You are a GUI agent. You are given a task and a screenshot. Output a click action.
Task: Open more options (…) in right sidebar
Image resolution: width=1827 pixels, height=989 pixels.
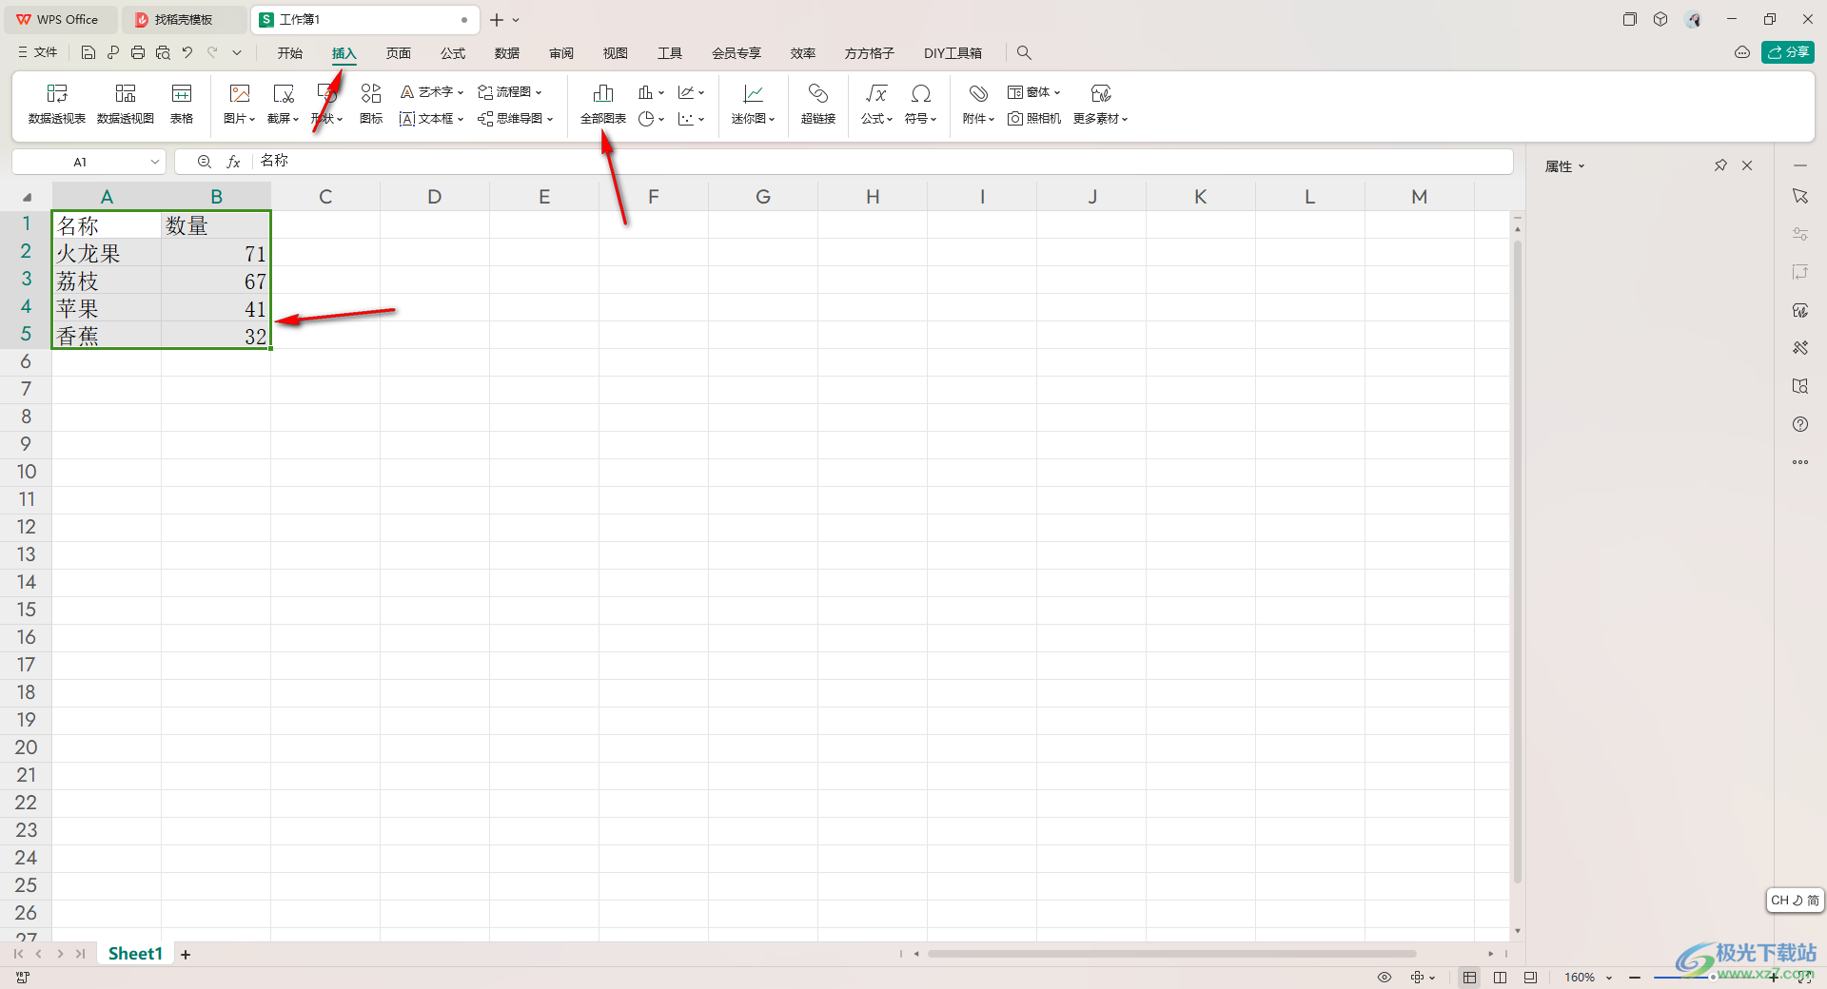point(1800,462)
